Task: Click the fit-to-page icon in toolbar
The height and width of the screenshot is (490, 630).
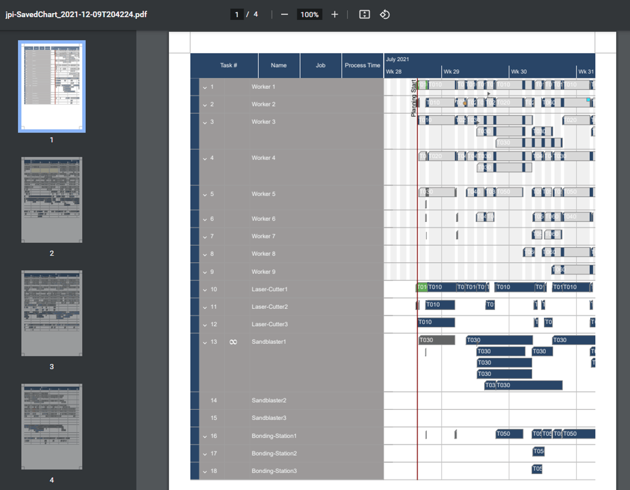Action: click(x=364, y=14)
